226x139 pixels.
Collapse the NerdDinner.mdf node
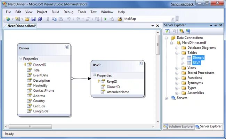[171, 43]
